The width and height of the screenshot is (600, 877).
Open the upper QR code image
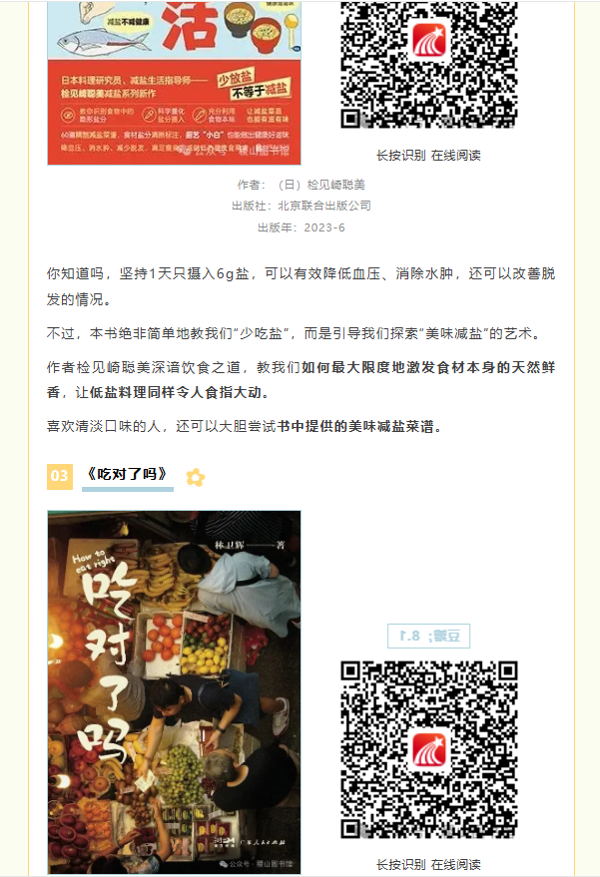[429, 64]
